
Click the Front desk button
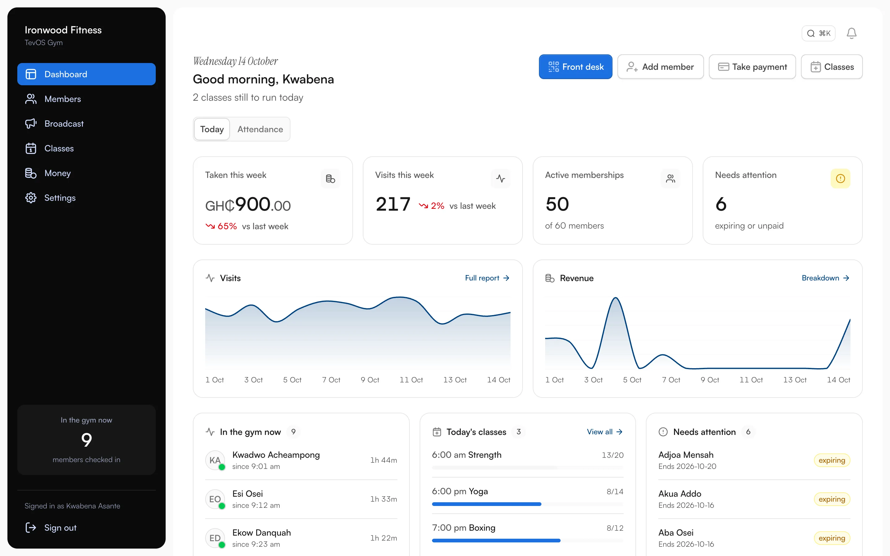(575, 66)
